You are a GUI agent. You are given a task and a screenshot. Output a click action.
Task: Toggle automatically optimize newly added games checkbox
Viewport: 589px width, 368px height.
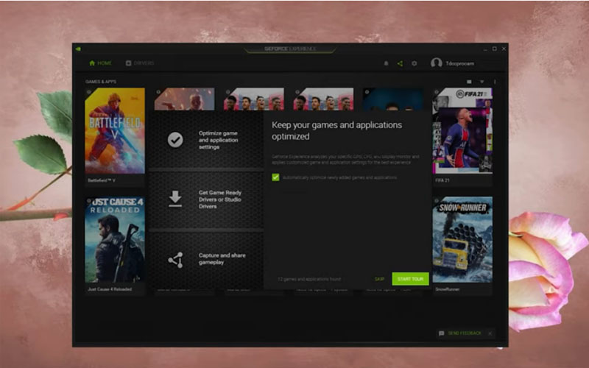coord(275,177)
